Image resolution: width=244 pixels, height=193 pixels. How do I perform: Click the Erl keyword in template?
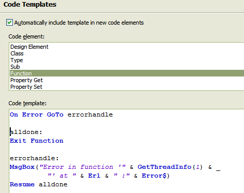pos(94,176)
